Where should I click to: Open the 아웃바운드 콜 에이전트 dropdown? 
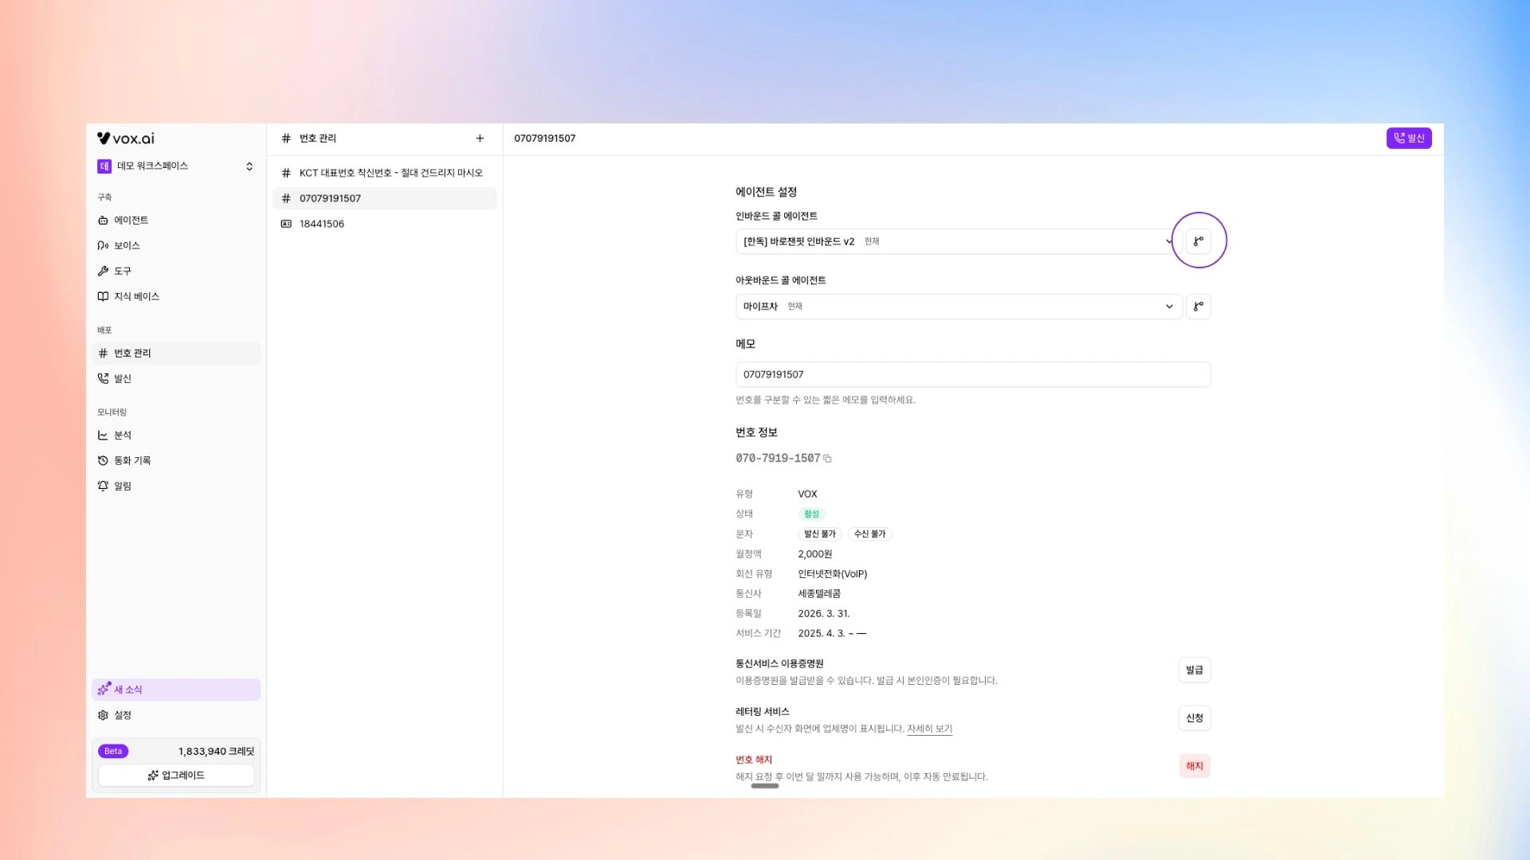959,307
